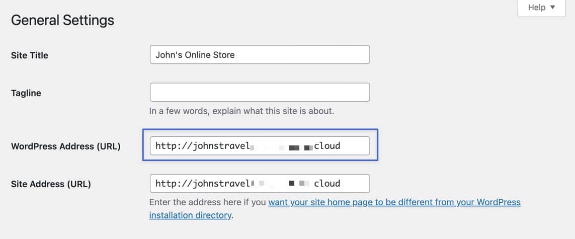Click 'http://johnstravel' in Site Address field
The width and height of the screenshot is (575, 239).
pyautogui.click(x=202, y=184)
